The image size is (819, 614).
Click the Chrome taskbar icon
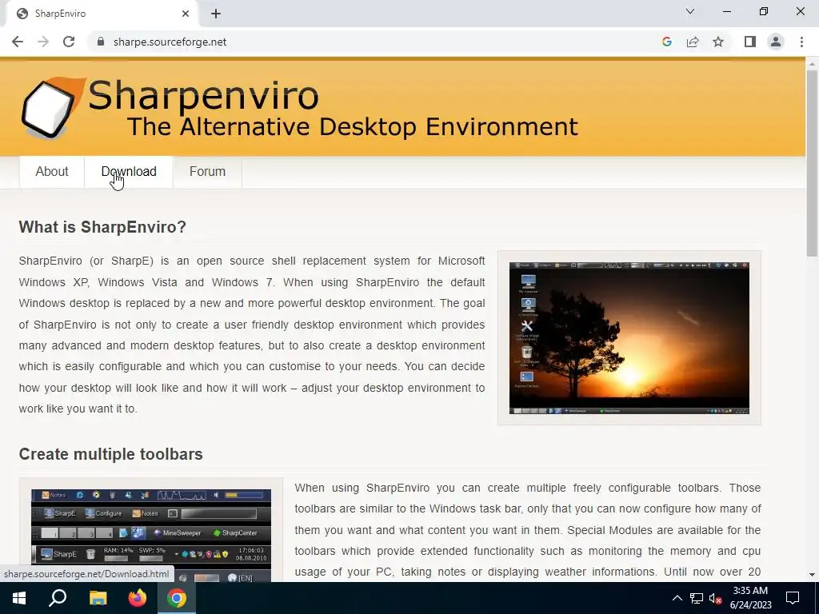pyautogui.click(x=177, y=598)
